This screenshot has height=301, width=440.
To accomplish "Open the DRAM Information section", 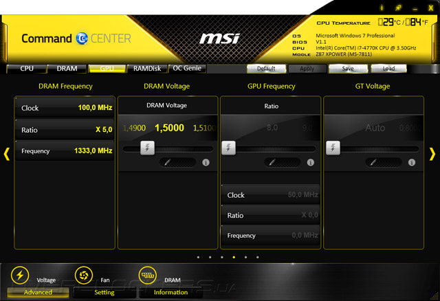I will (x=170, y=292).
